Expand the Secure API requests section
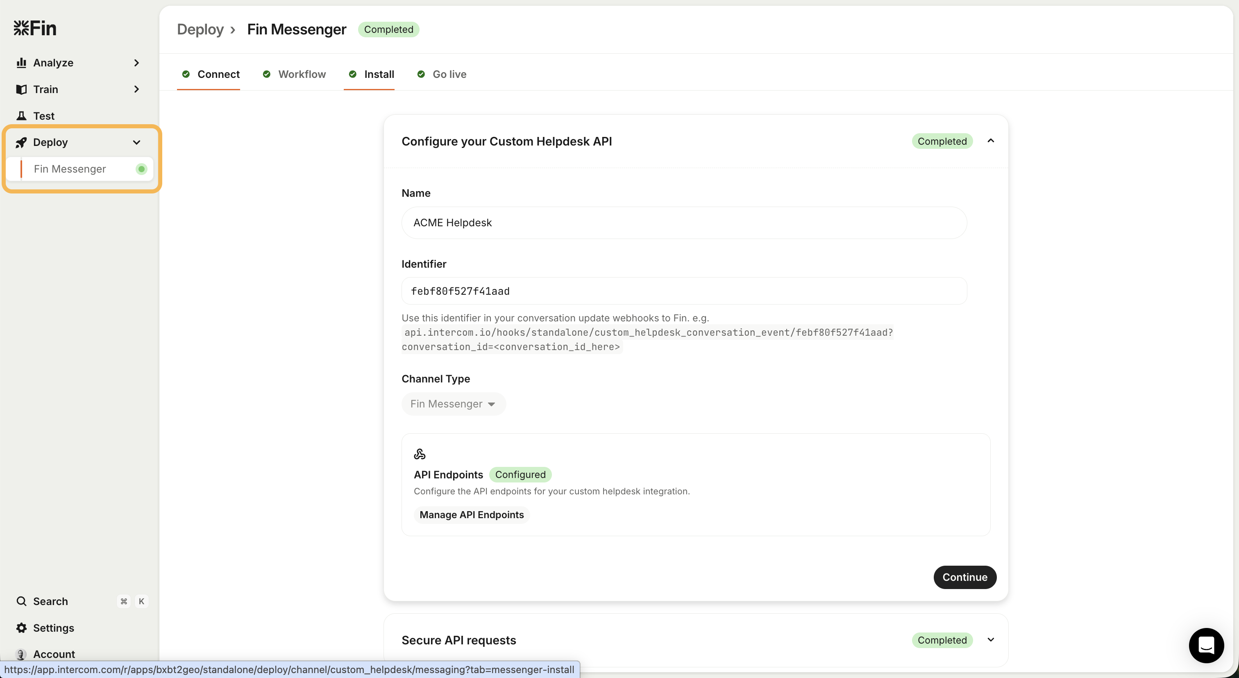 (990, 639)
